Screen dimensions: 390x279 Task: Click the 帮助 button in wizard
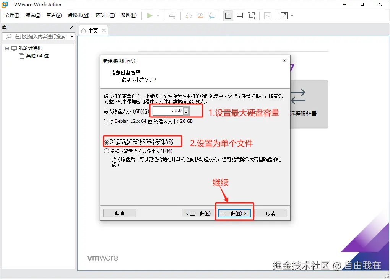119,214
